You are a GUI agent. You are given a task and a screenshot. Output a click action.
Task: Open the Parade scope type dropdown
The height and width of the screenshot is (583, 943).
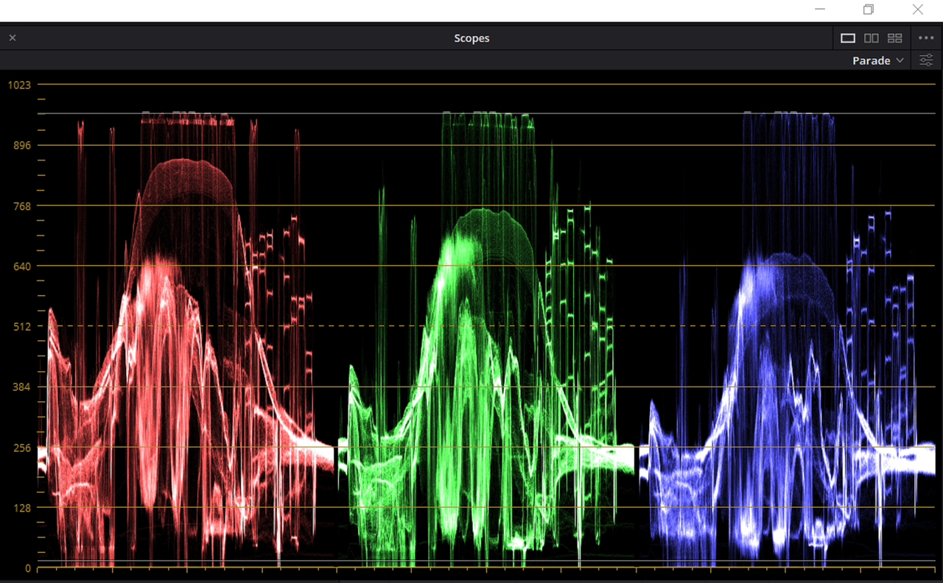coord(878,61)
